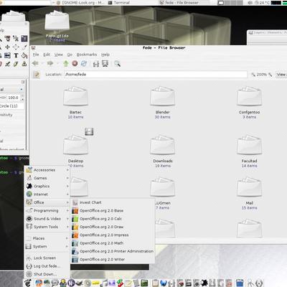The width and height of the screenshot is (287, 287).
Task: Reload the current folder
Action: pyautogui.click(x=84, y=64)
